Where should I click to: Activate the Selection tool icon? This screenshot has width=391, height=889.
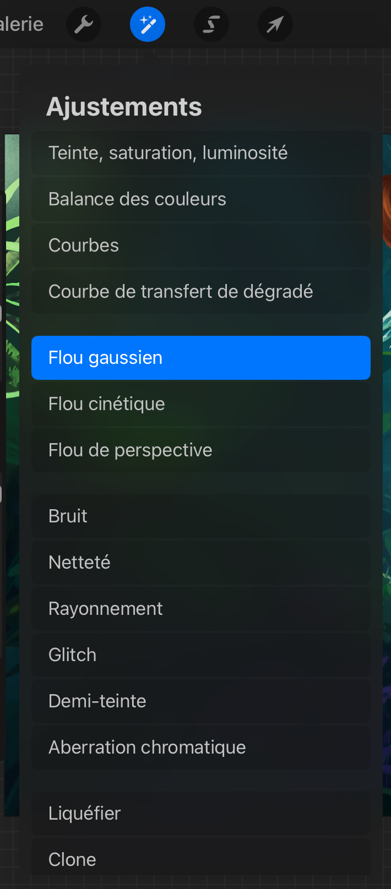click(x=211, y=24)
